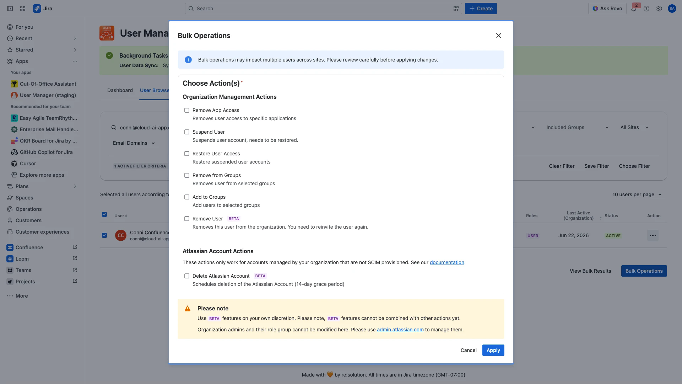
Task: Expand the Starred sidebar chevron
Action: pos(75,50)
